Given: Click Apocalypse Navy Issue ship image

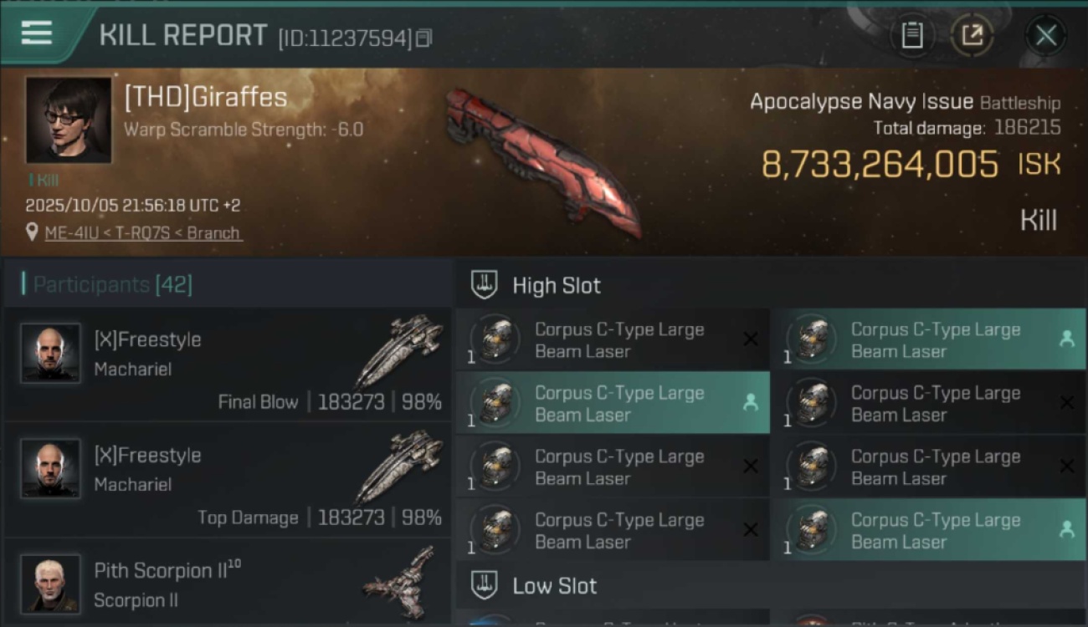Looking at the screenshot, I should click(544, 161).
